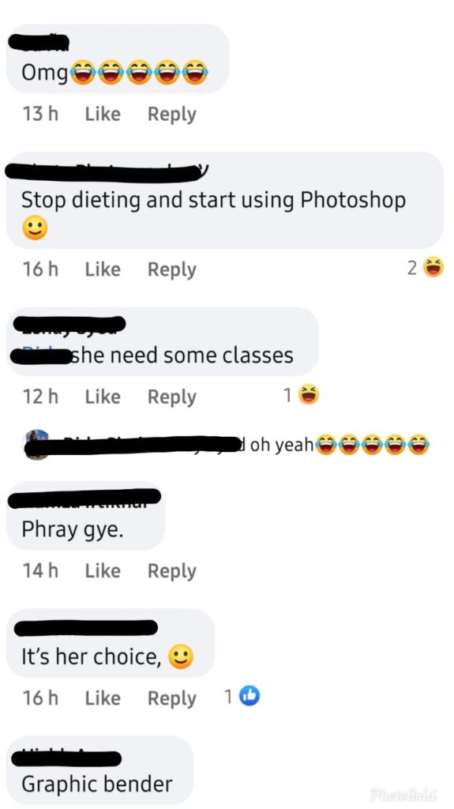The image size is (454, 809).
Task: Like the "Omg" comment
Action: [x=103, y=114]
